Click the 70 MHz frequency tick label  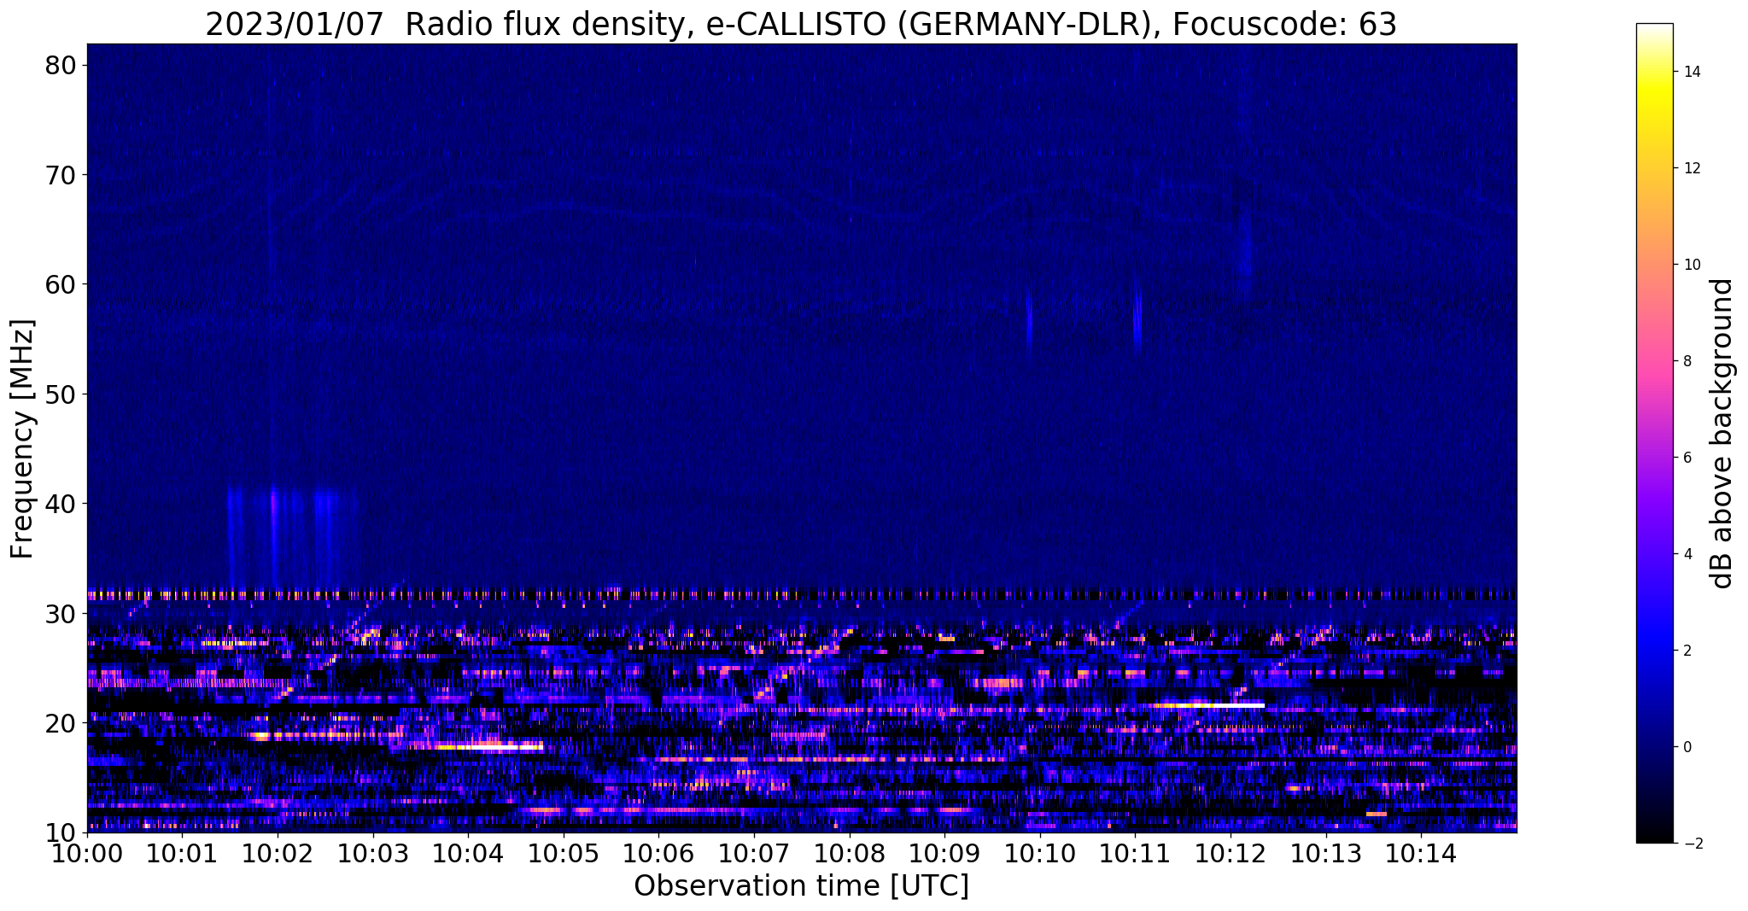point(62,175)
